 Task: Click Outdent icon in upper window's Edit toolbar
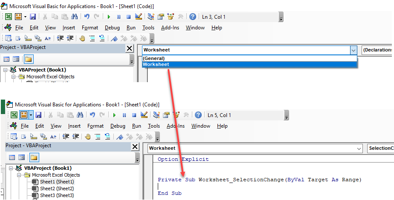click(x=70, y=38)
